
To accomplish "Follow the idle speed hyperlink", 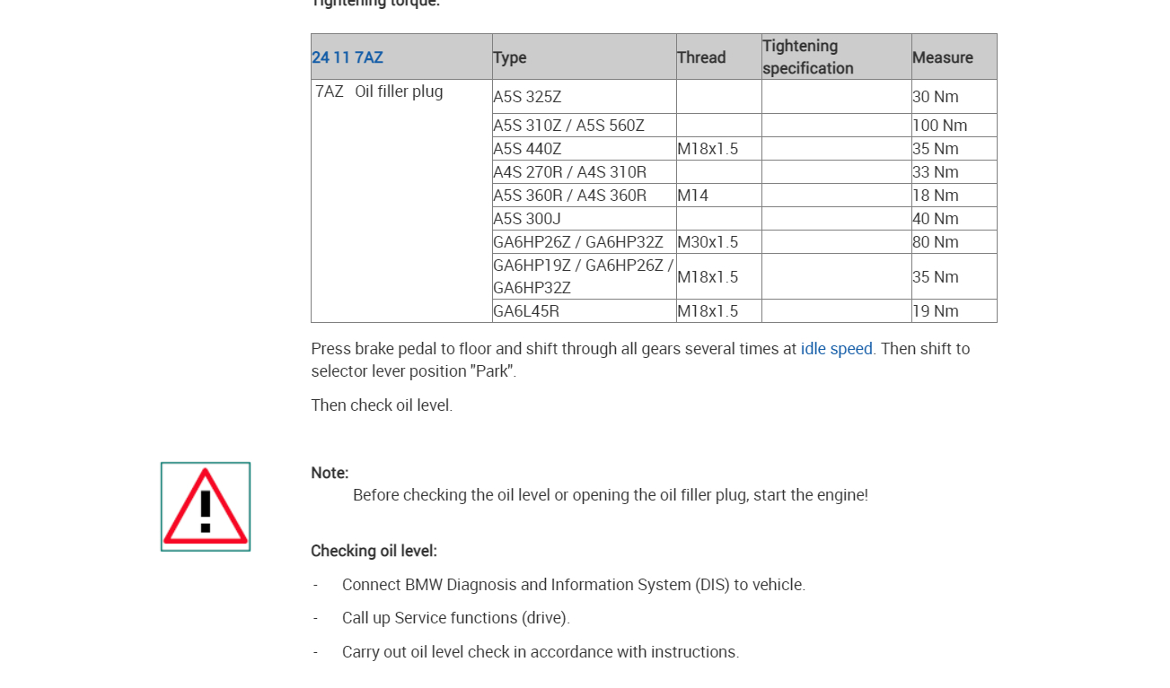I will coord(836,348).
